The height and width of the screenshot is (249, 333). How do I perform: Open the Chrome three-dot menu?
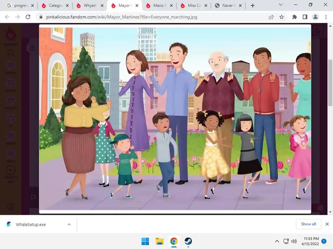click(326, 17)
